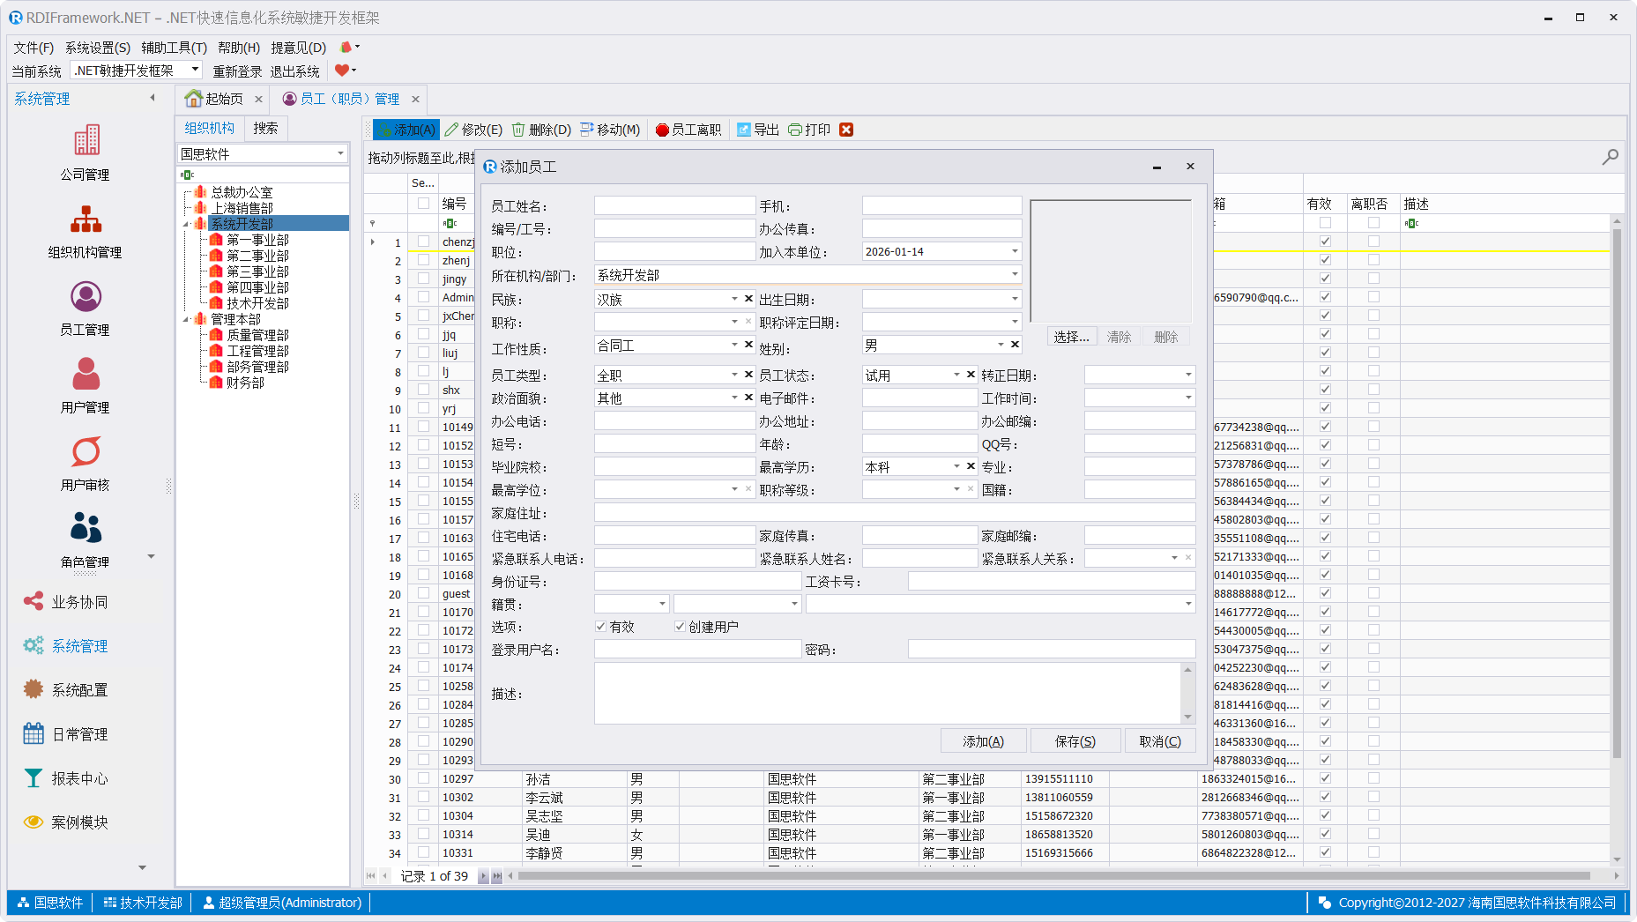
Task: Check the row selector for guest
Action: pyautogui.click(x=424, y=593)
